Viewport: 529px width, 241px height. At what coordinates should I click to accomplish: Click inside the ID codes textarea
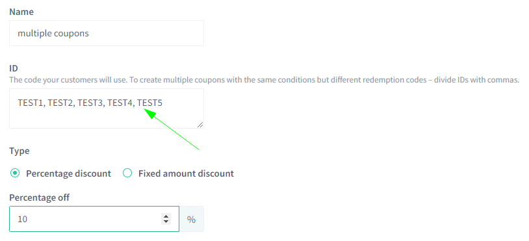click(107, 108)
